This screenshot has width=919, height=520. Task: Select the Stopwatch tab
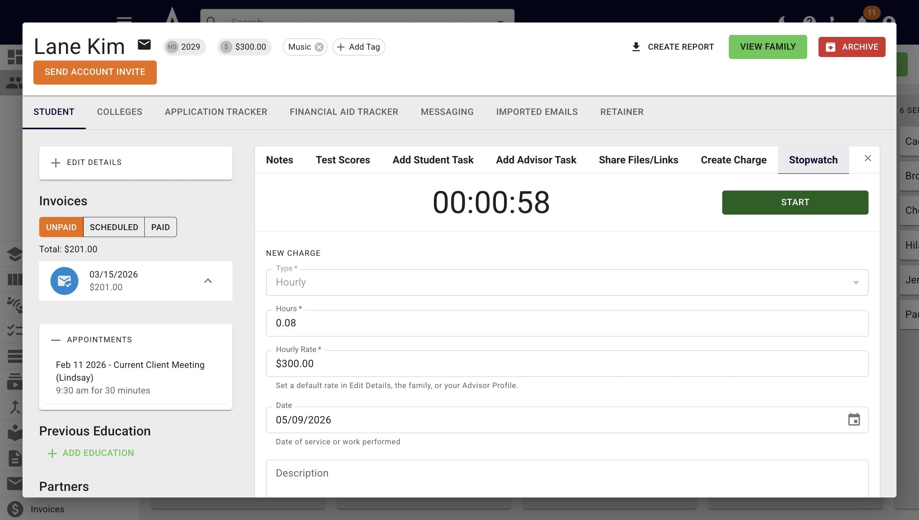[x=813, y=160]
